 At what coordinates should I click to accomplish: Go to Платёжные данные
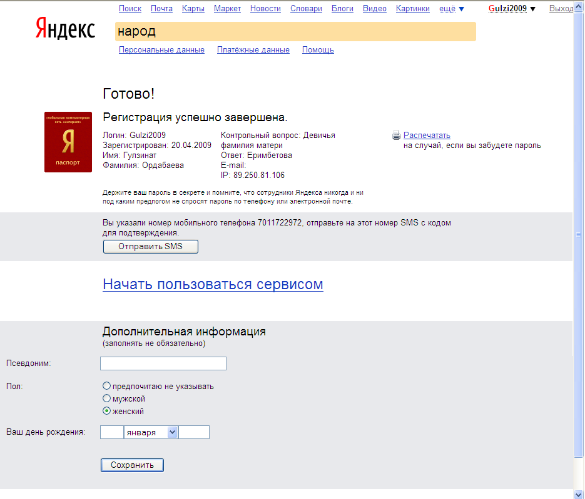(x=253, y=50)
